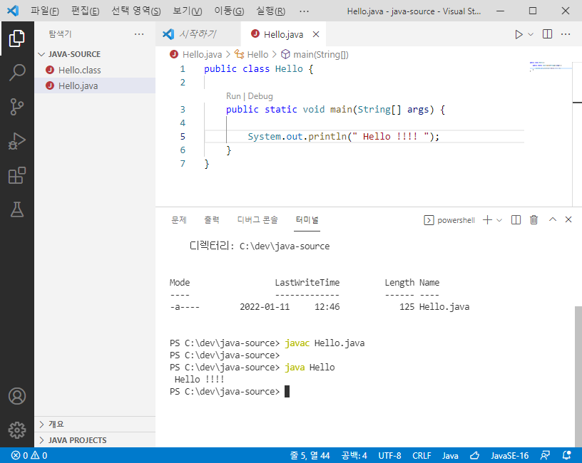Open the feedback icon in status bar
Screen dimensions: 582x463
click(545, 455)
